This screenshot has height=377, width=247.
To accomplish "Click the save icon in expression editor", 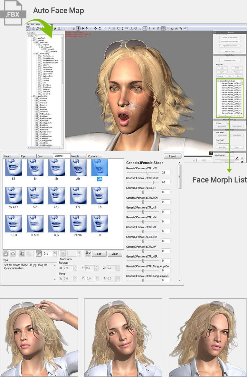I will pyautogui.click(x=6, y=253).
